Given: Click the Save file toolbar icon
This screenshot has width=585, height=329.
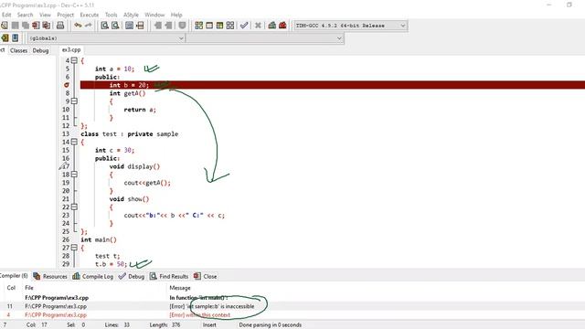Looking at the screenshot, I should coord(15,26).
